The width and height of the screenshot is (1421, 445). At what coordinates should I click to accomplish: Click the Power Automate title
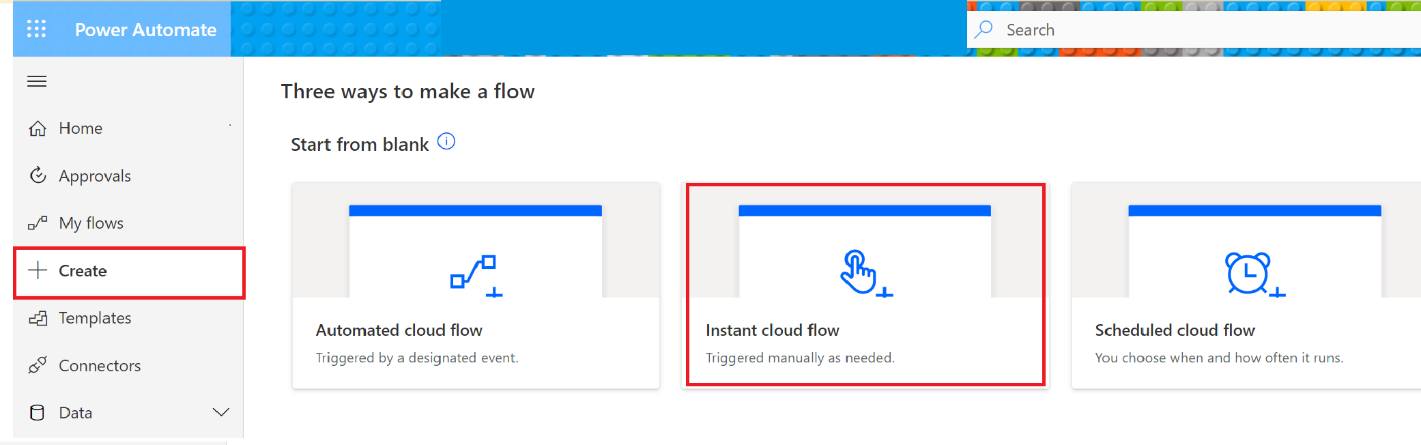pyautogui.click(x=145, y=30)
